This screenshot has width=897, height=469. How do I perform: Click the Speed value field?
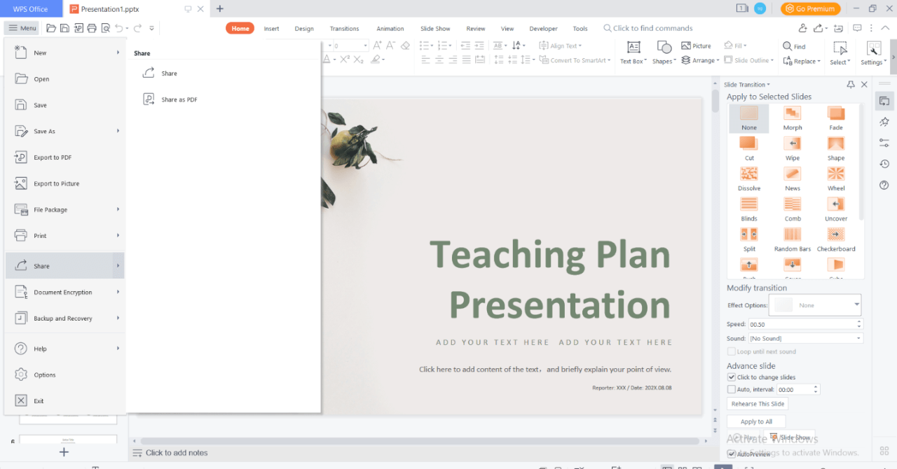pyautogui.click(x=801, y=324)
